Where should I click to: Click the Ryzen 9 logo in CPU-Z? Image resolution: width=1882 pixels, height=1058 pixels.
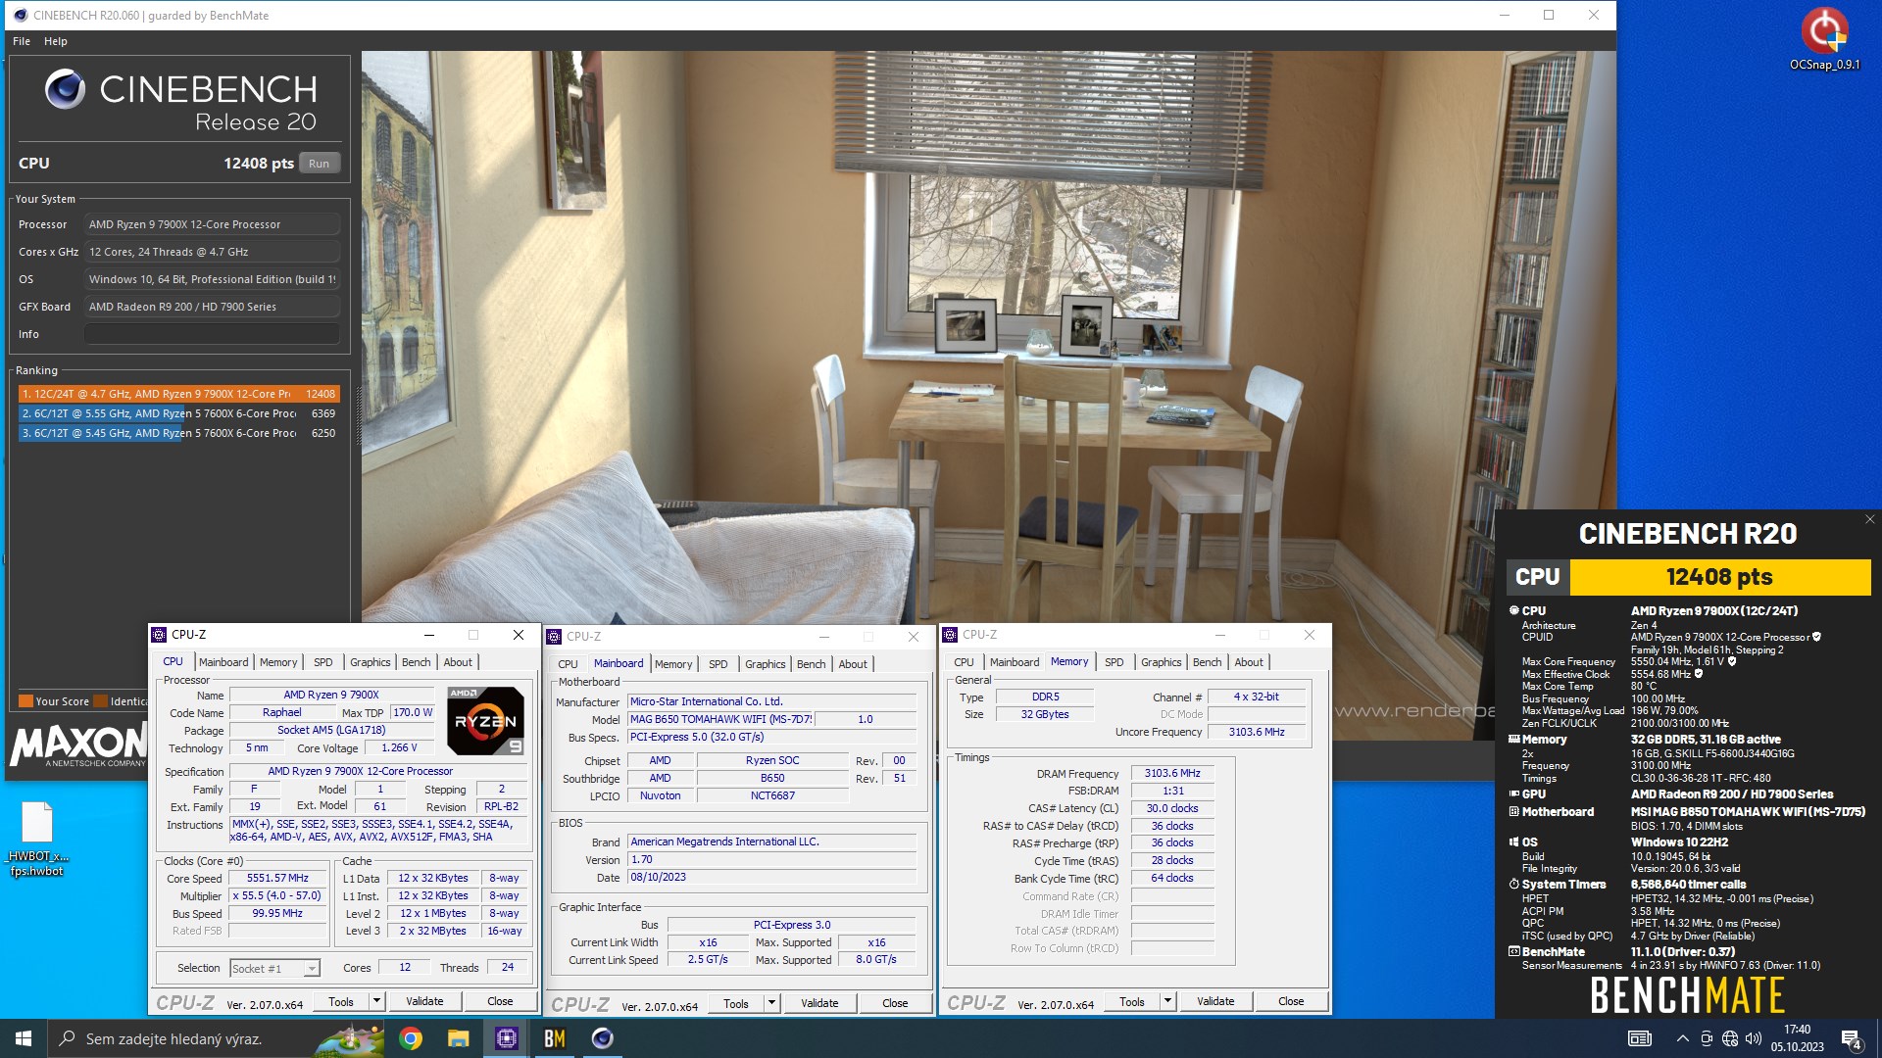[485, 721]
